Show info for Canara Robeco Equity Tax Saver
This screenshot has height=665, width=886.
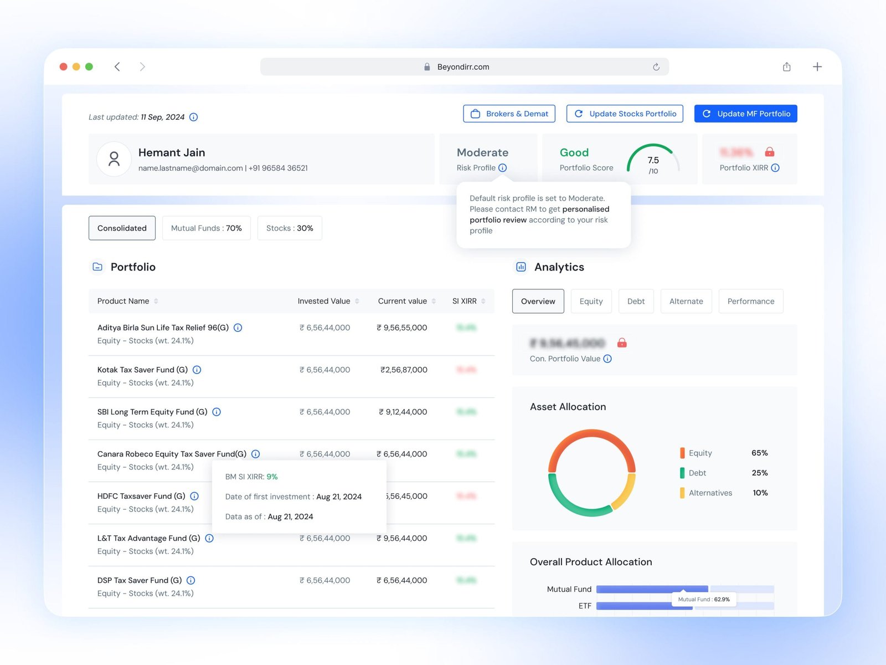255,454
